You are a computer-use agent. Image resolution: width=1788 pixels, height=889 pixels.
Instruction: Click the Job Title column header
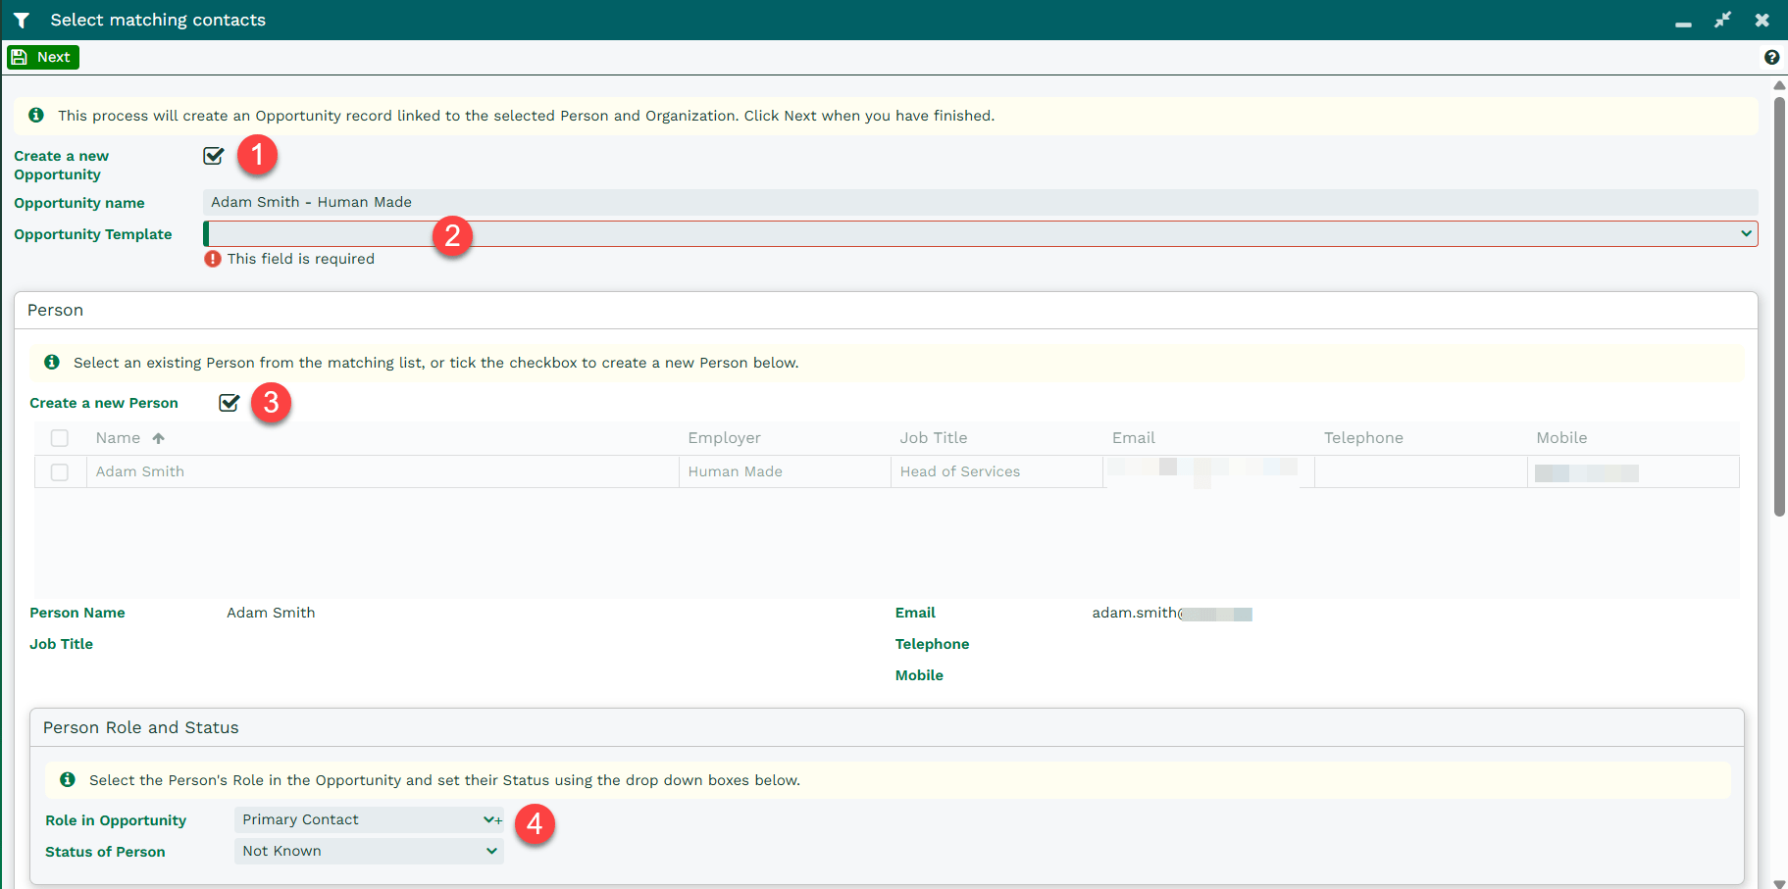click(933, 438)
